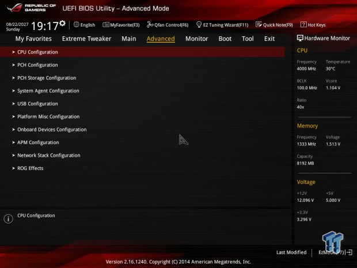357x268 pixels.
Task: Expand arrow beside USB Configuration
Action: click(13, 104)
